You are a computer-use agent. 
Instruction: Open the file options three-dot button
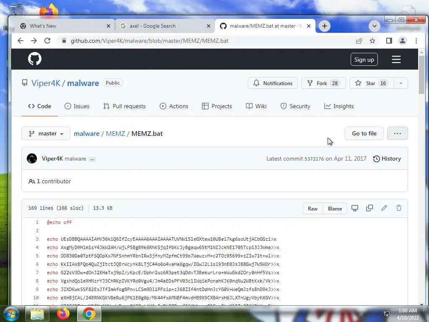[x=398, y=133]
